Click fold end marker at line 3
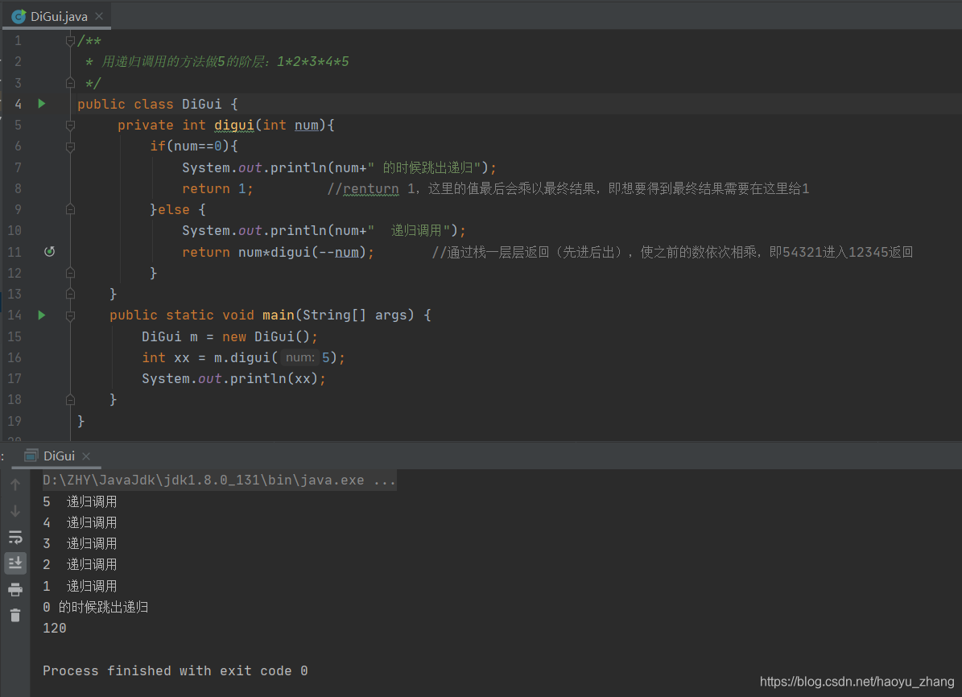 pyautogui.click(x=70, y=83)
